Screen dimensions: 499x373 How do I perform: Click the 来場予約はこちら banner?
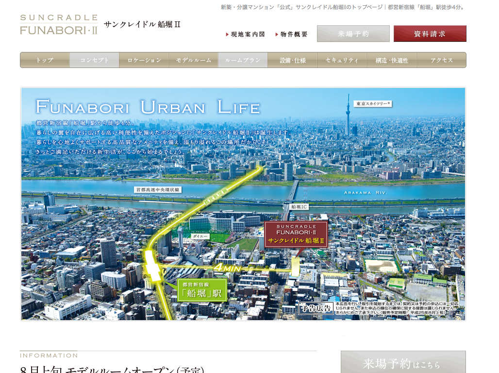pyautogui.click(x=403, y=363)
